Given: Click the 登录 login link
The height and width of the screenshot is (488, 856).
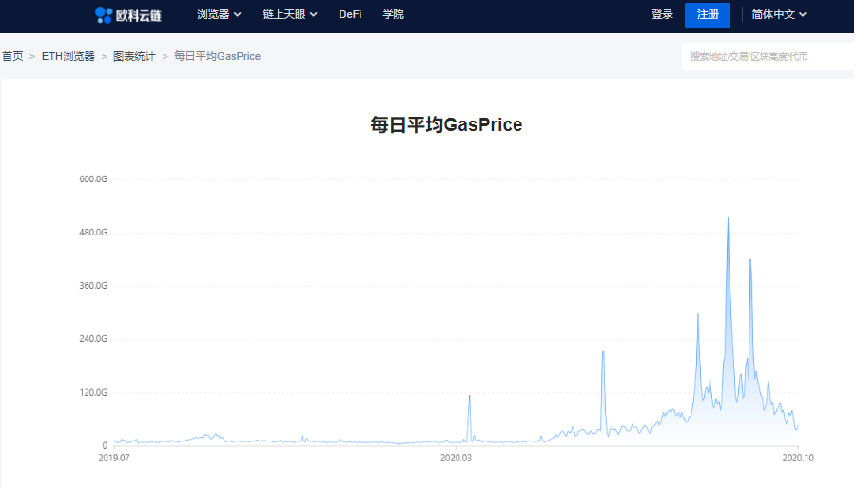Looking at the screenshot, I should click(x=662, y=15).
